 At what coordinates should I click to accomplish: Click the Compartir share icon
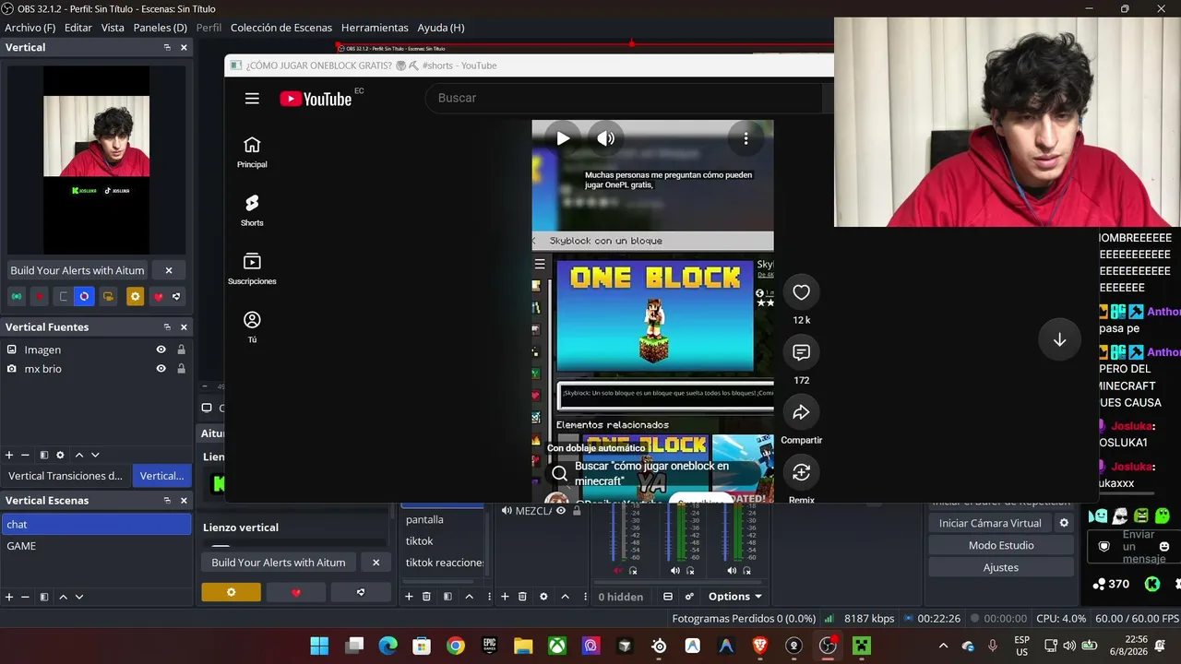[801, 412]
